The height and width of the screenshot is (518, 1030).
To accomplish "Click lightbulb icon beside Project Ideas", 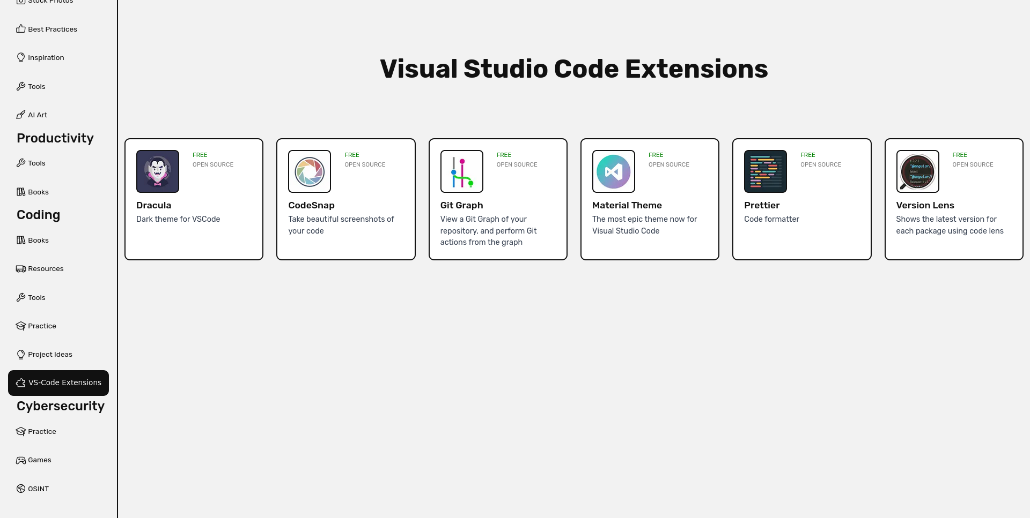I will click(21, 354).
